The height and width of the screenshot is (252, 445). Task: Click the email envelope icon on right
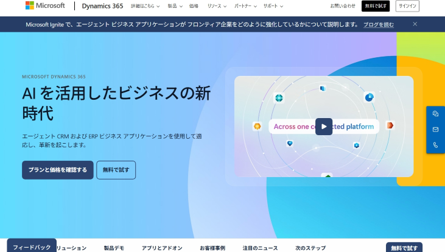pos(435,130)
